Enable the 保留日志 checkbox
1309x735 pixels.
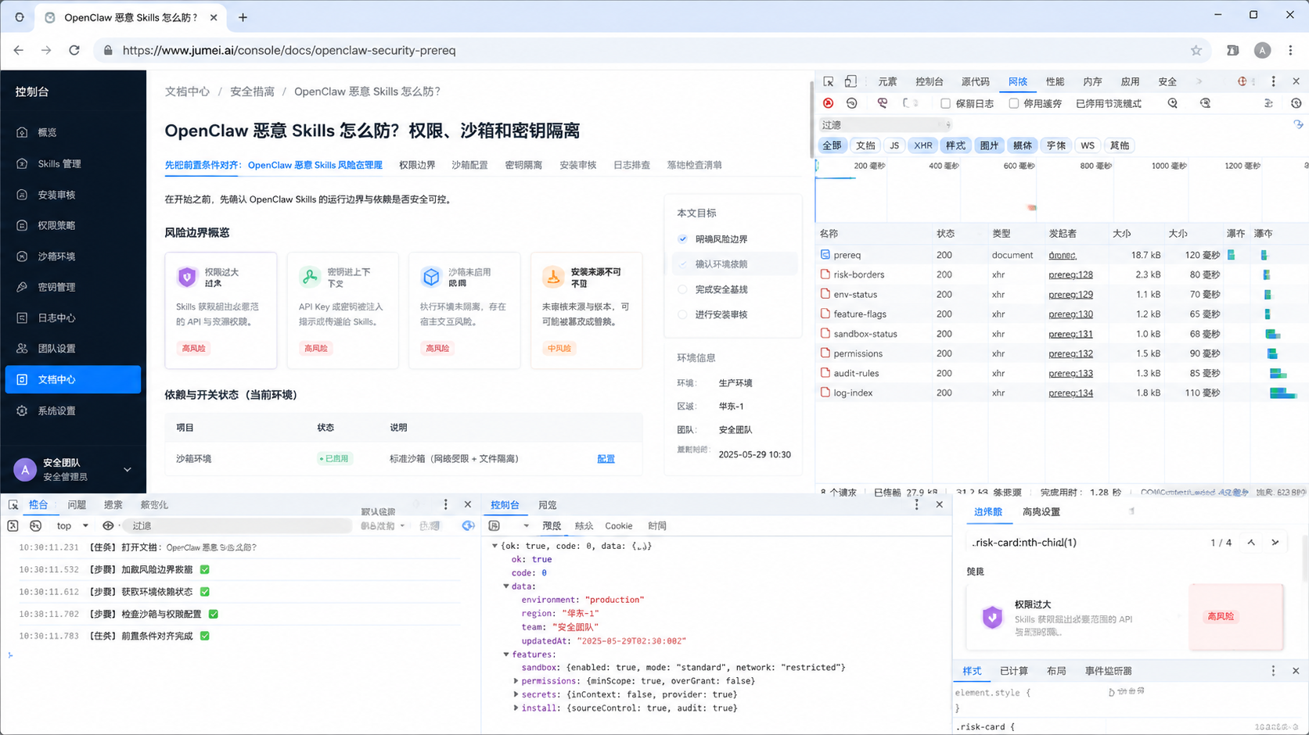coord(945,103)
